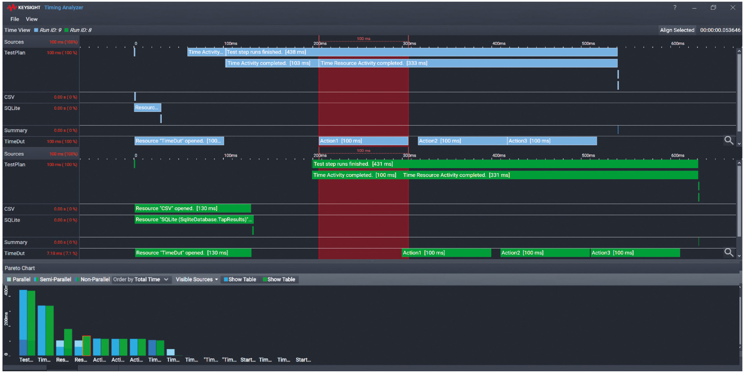
Task: Click the upper TestPlan source row label
Action: tap(15, 53)
